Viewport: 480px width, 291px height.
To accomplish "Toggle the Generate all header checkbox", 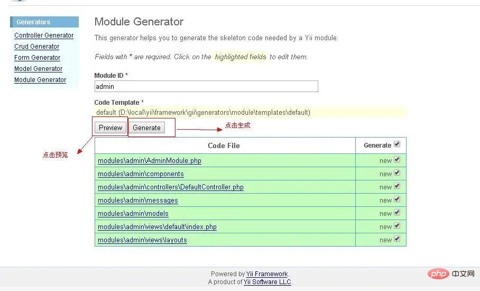I will pos(397,144).
